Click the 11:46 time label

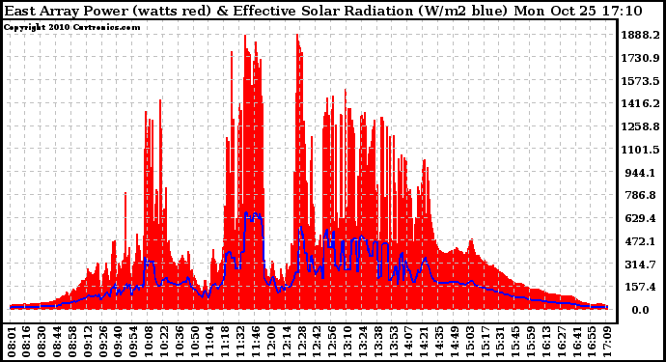[x=256, y=342]
